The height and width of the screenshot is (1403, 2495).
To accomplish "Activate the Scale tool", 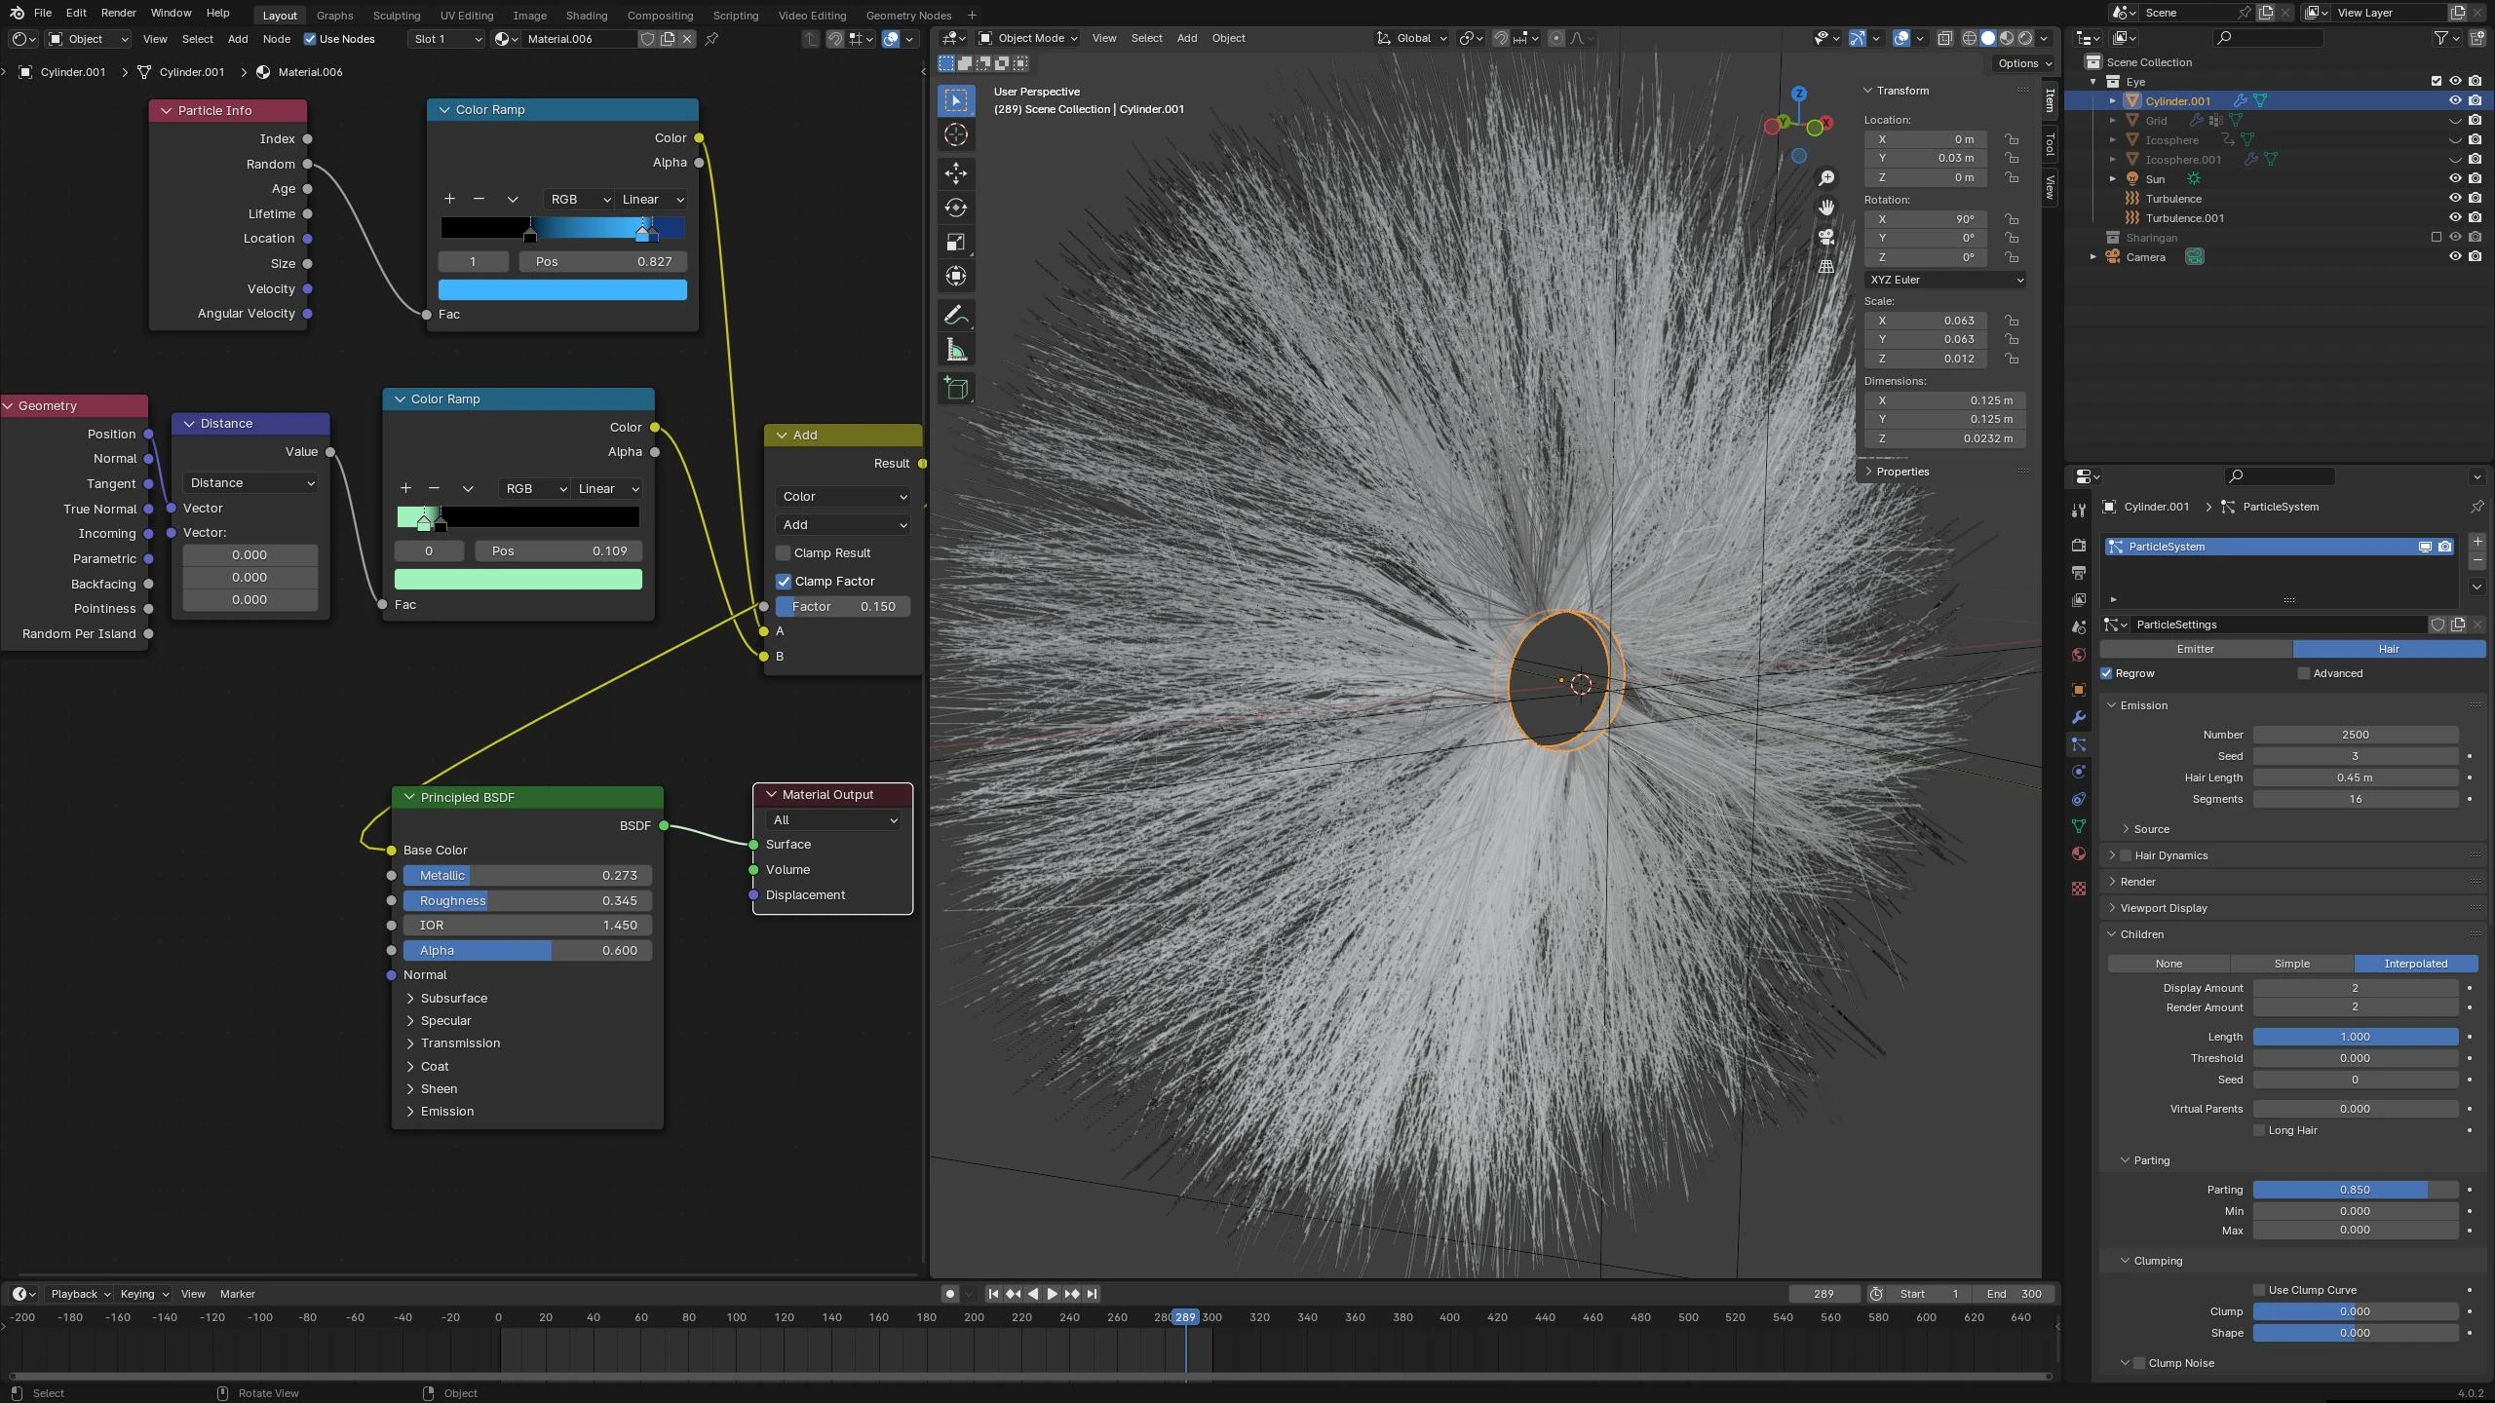I will click(x=956, y=242).
